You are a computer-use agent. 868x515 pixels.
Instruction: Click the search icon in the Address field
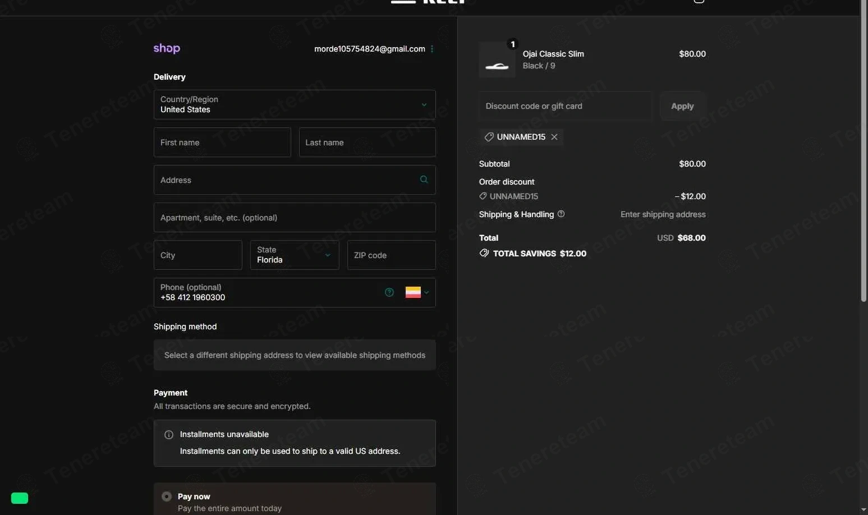[424, 180]
